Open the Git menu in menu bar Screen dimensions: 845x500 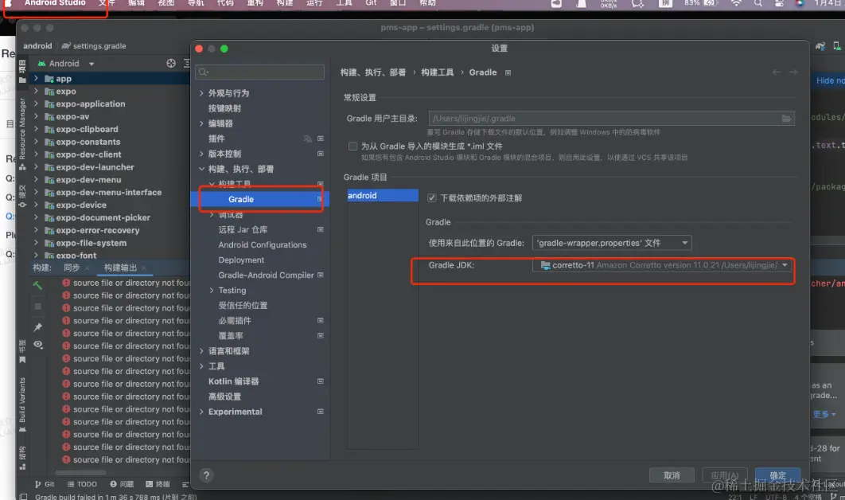coord(371,3)
